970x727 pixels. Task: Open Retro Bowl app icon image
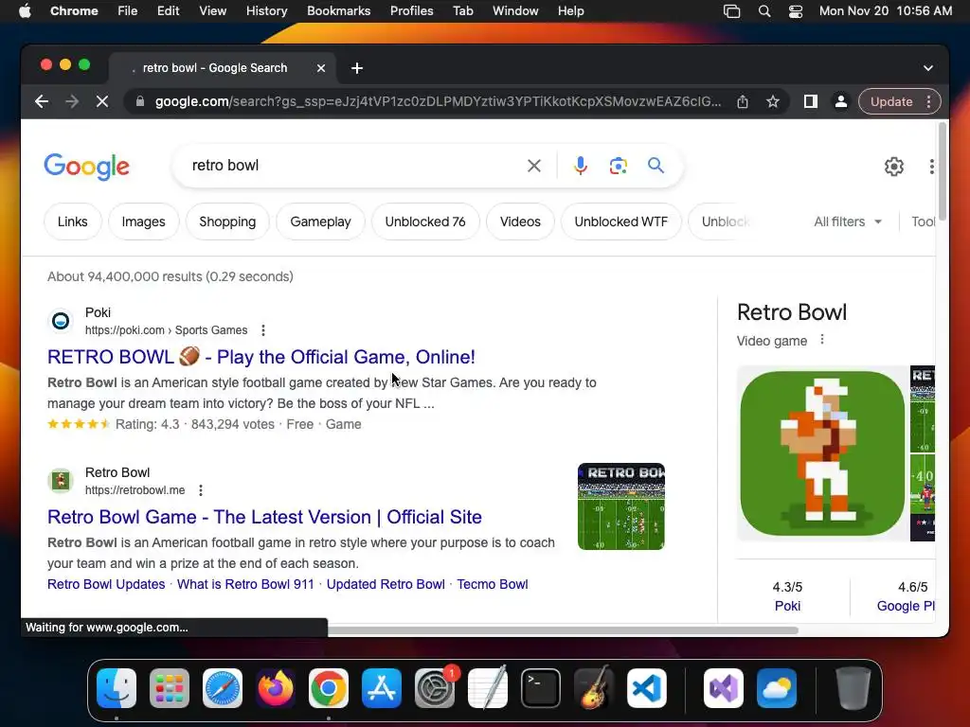coord(822,453)
